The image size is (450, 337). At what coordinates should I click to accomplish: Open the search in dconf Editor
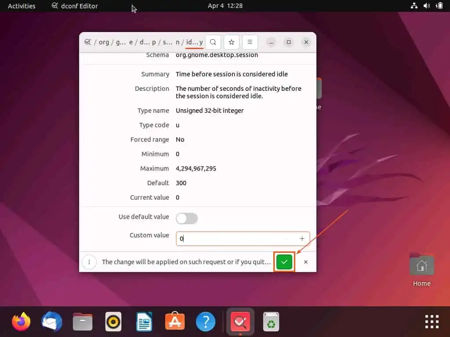(213, 42)
